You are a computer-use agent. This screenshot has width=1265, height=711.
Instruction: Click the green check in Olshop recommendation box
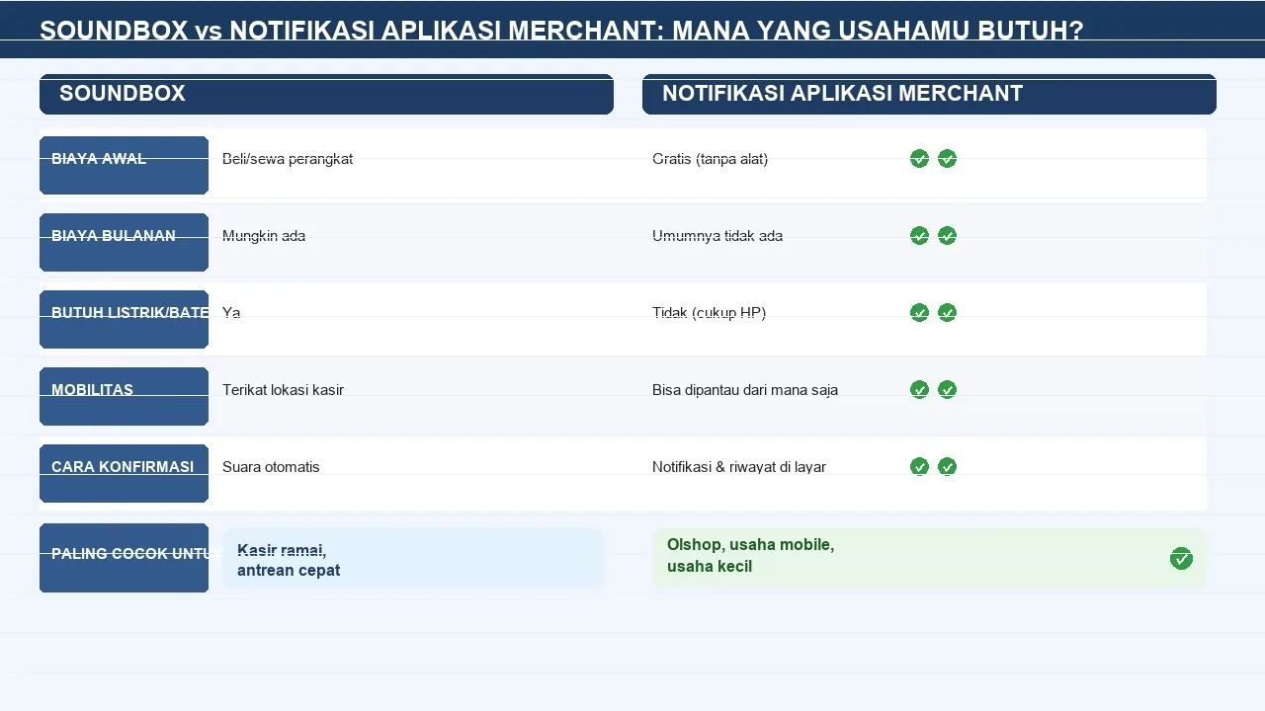coord(1181,559)
